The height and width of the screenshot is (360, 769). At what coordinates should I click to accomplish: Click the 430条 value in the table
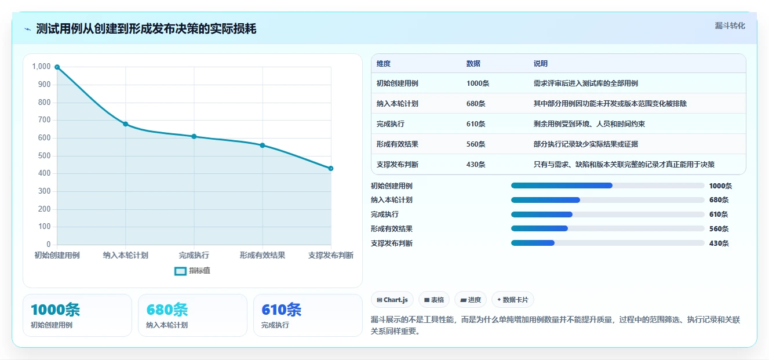tap(476, 165)
